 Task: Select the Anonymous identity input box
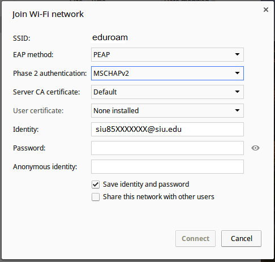click(x=167, y=166)
